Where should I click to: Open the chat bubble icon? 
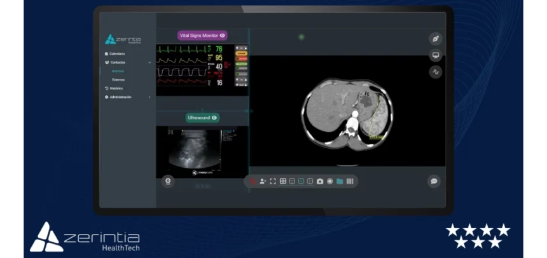pos(434,181)
